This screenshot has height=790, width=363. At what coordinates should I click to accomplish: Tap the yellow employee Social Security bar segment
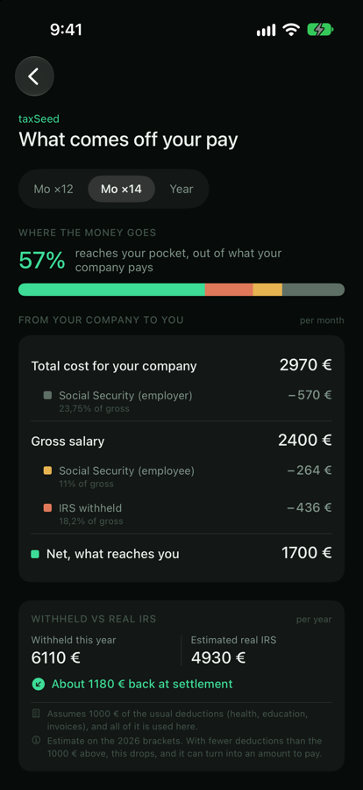click(267, 290)
